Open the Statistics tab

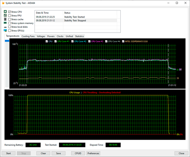[80, 36]
